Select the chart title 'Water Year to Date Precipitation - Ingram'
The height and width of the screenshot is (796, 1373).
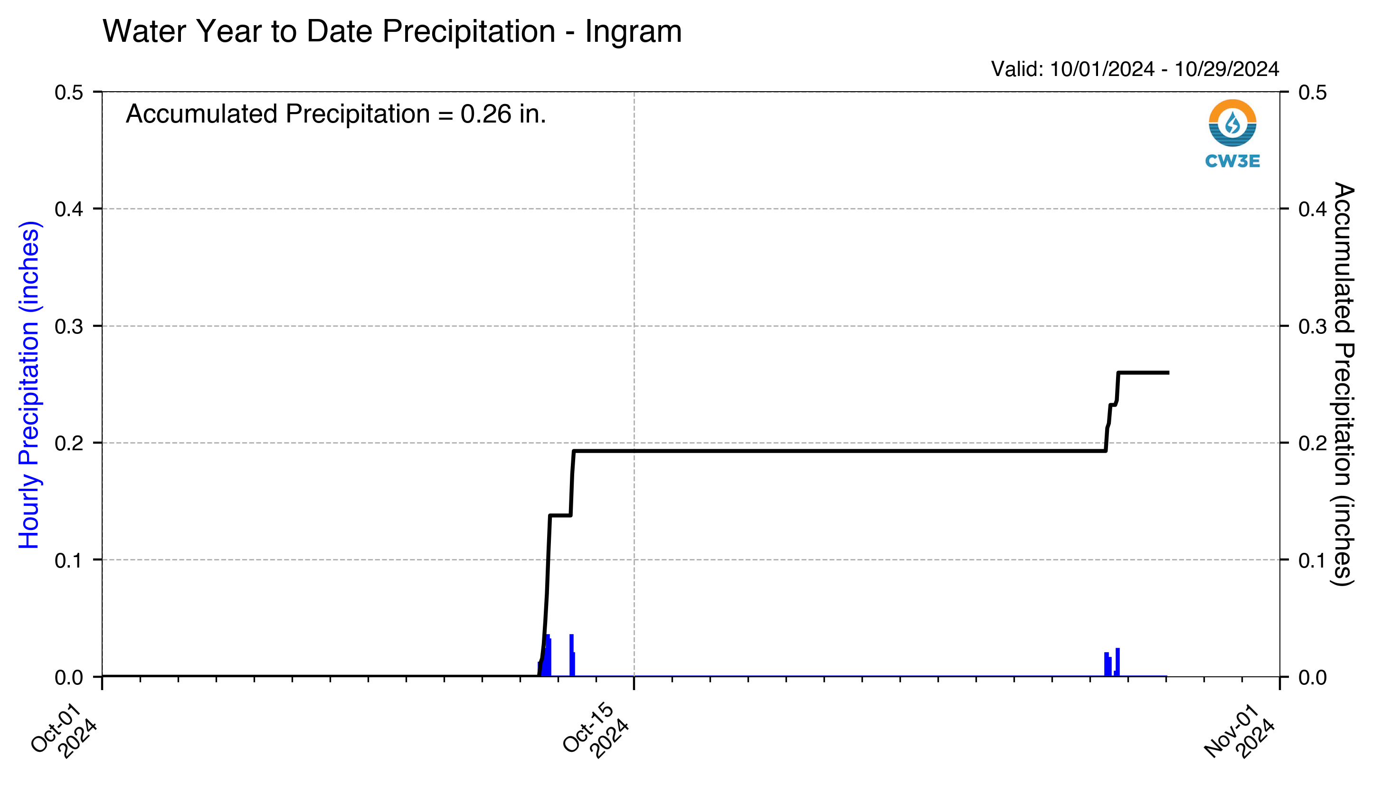392,31
